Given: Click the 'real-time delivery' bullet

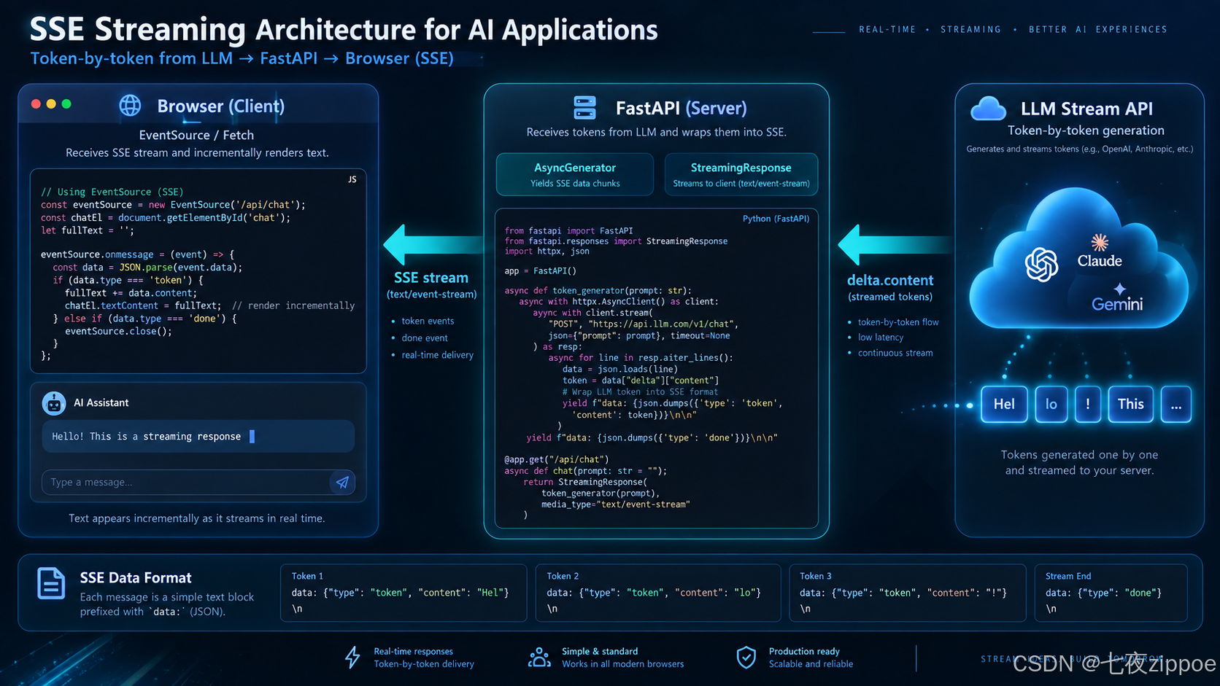Looking at the screenshot, I should (437, 355).
